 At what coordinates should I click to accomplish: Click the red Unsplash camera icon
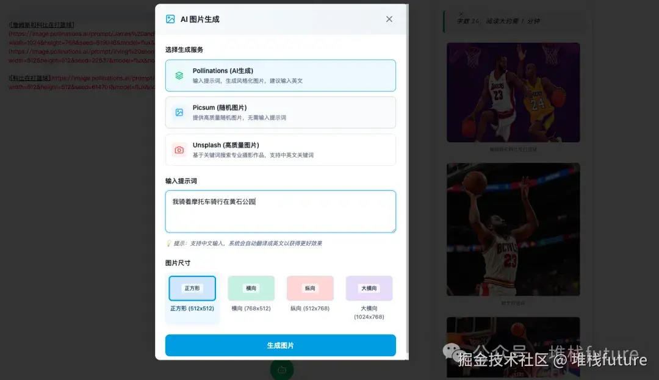pos(179,149)
